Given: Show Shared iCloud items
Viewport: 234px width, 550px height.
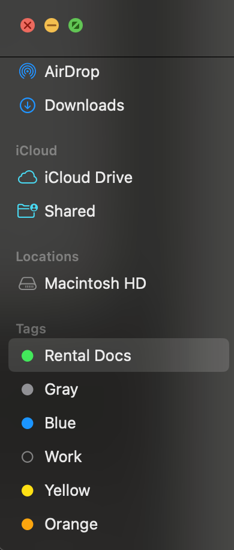Looking at the screenshot, I should click(119, 211).
